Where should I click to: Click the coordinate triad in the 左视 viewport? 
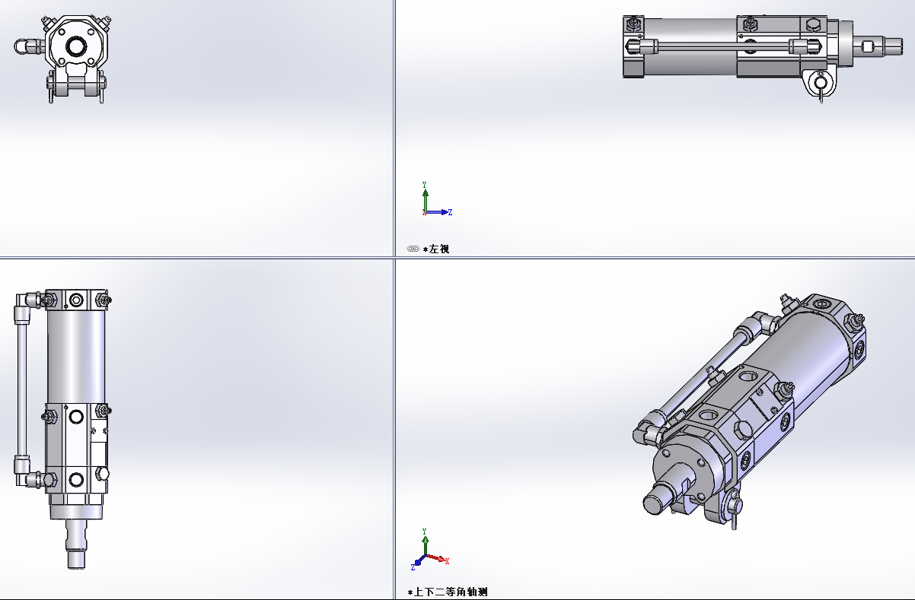pyautogui.click(x=437, y=199)
